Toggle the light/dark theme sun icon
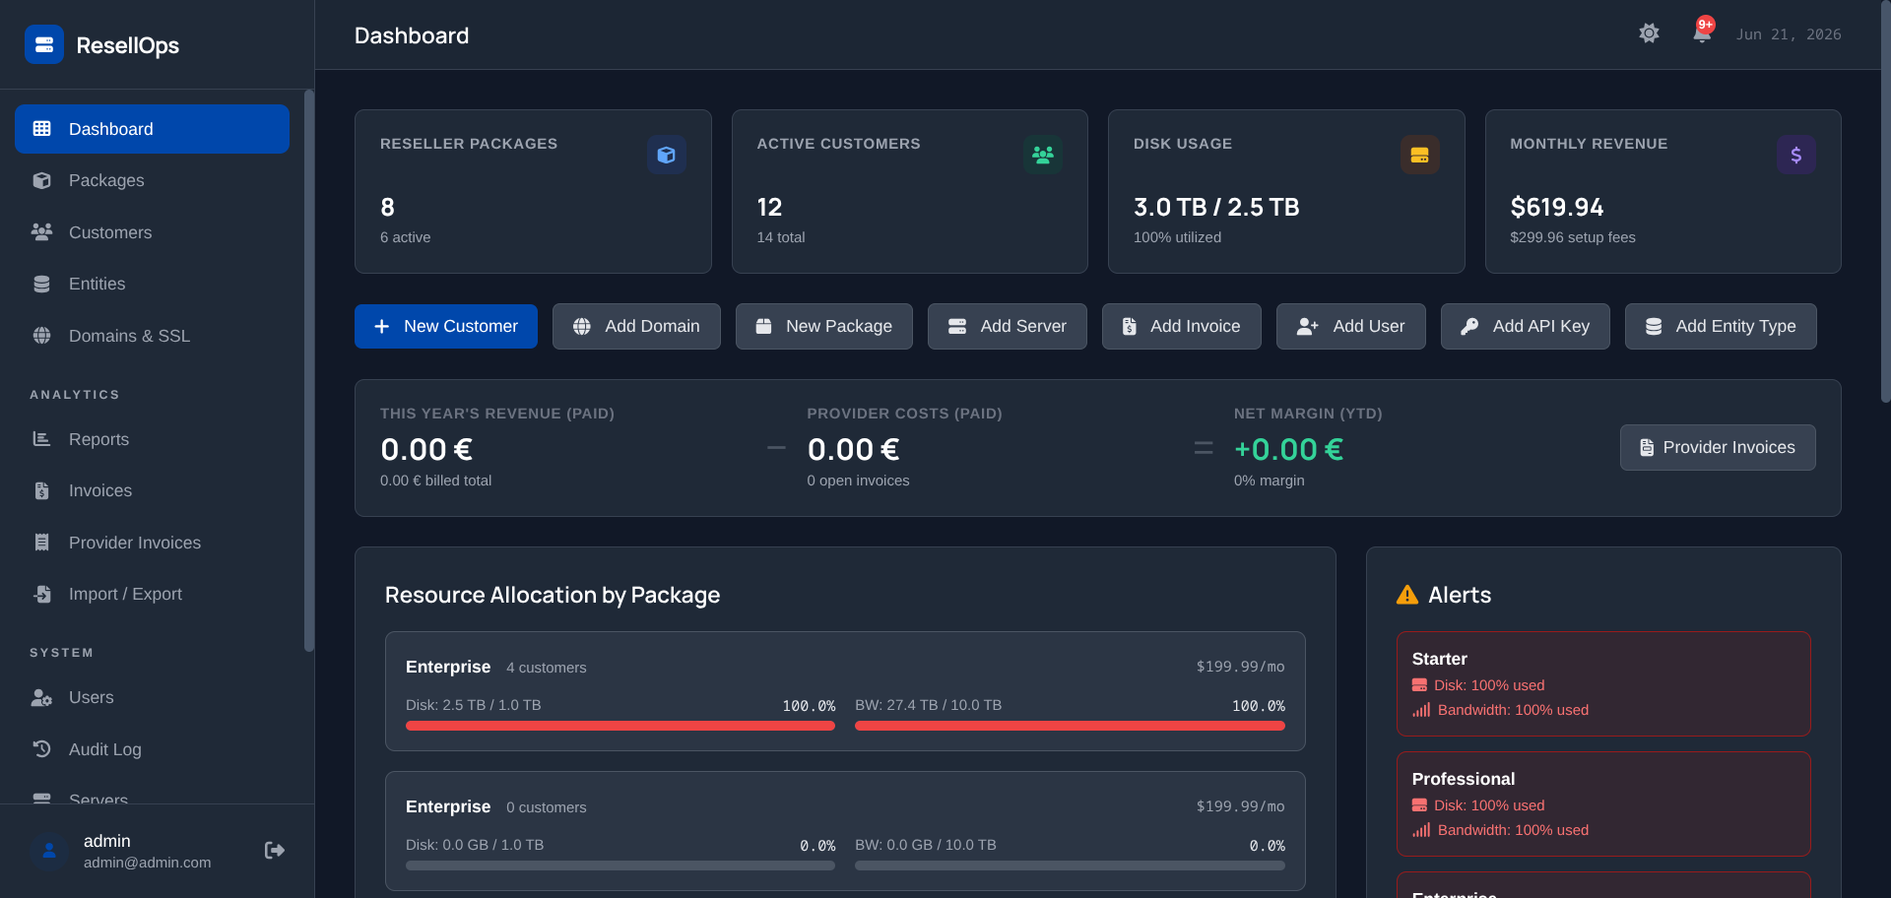 click(x=1649, y=33)
